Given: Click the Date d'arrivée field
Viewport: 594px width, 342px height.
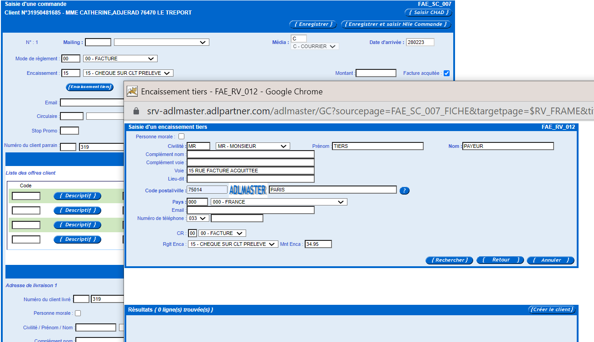Looking at the screenshot, I should click(x=420, y=42).
